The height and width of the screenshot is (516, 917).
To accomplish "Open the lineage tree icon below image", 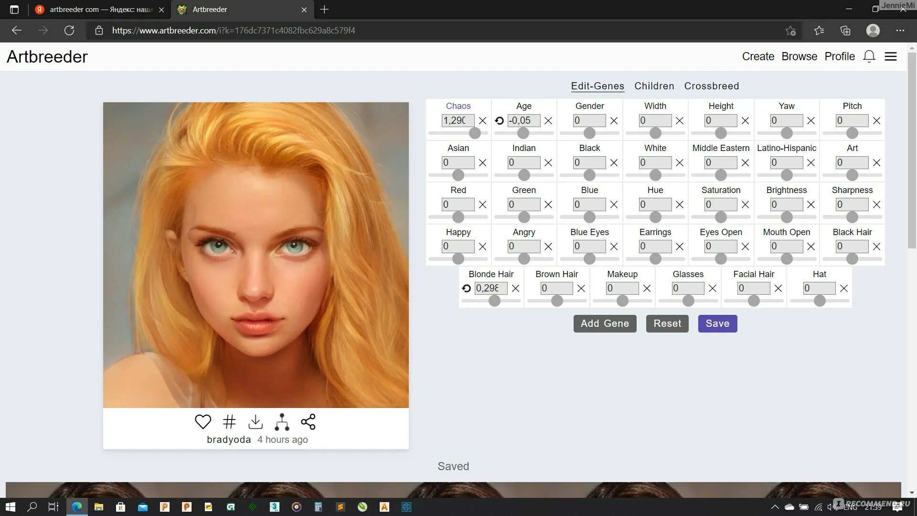I will point(282,422).
